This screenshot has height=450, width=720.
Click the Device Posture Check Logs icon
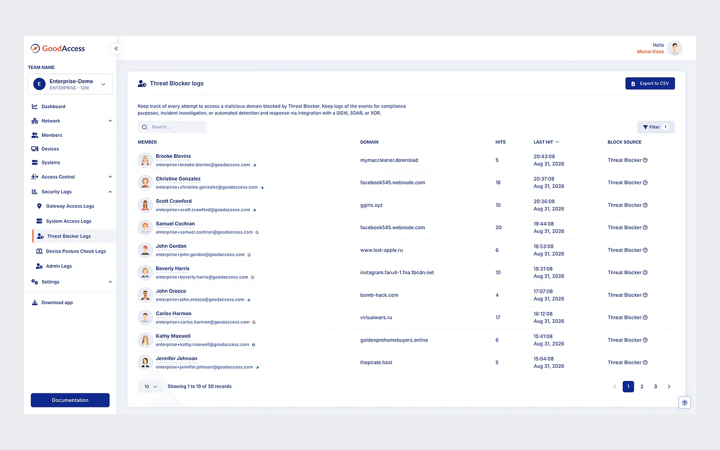pyautogui.click(x=40, y=251)
